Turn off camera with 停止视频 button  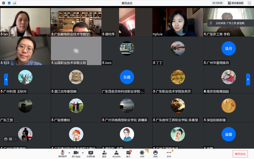[76, 153]
